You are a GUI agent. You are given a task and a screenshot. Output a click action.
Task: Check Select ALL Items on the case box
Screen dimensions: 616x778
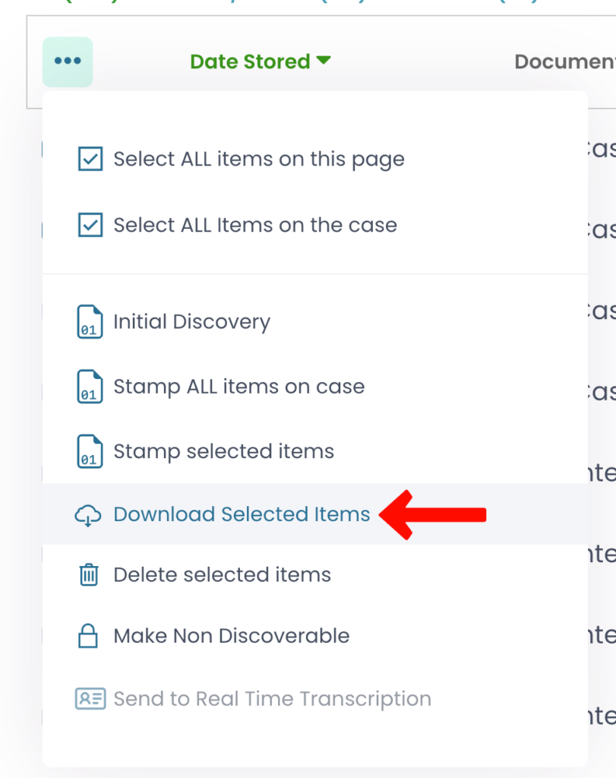tap(90, 225)
